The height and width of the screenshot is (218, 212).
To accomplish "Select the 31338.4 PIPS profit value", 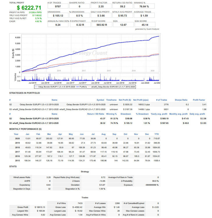I will point(35,12).
